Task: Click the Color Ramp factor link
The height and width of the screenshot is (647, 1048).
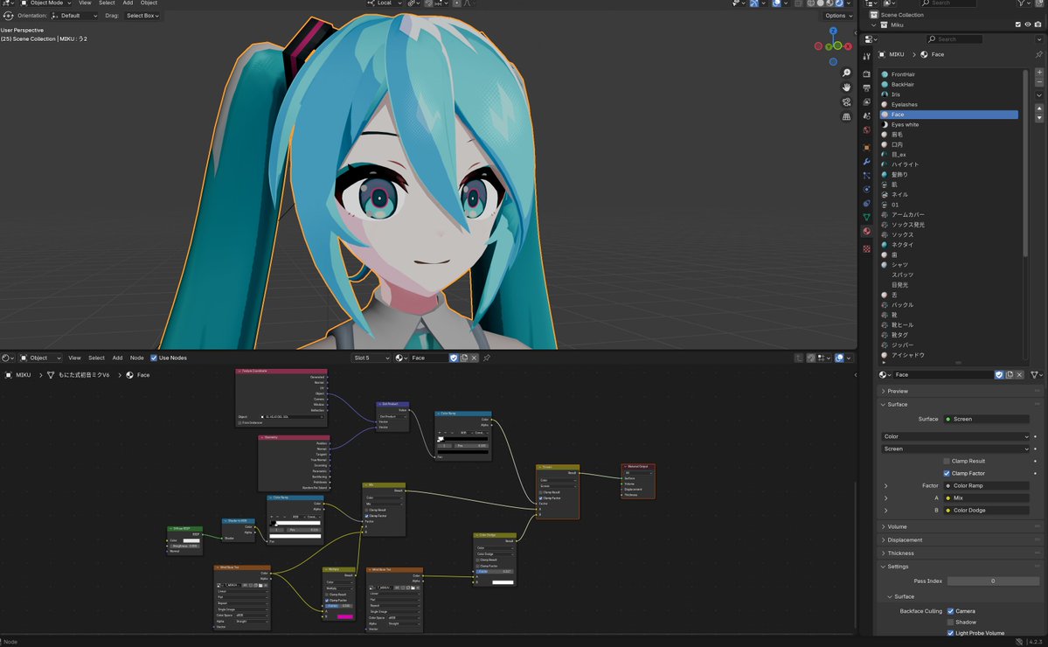Action: click(x=987, y=486)
